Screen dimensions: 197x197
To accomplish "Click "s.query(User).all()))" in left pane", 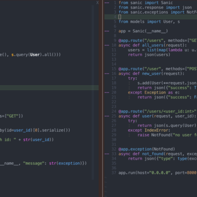I will (36, 55).
